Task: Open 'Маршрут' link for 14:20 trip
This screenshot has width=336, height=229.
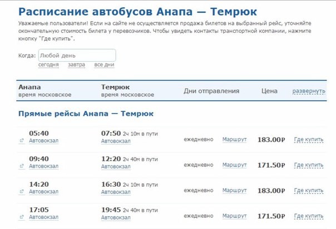Action: pos(234,191)
